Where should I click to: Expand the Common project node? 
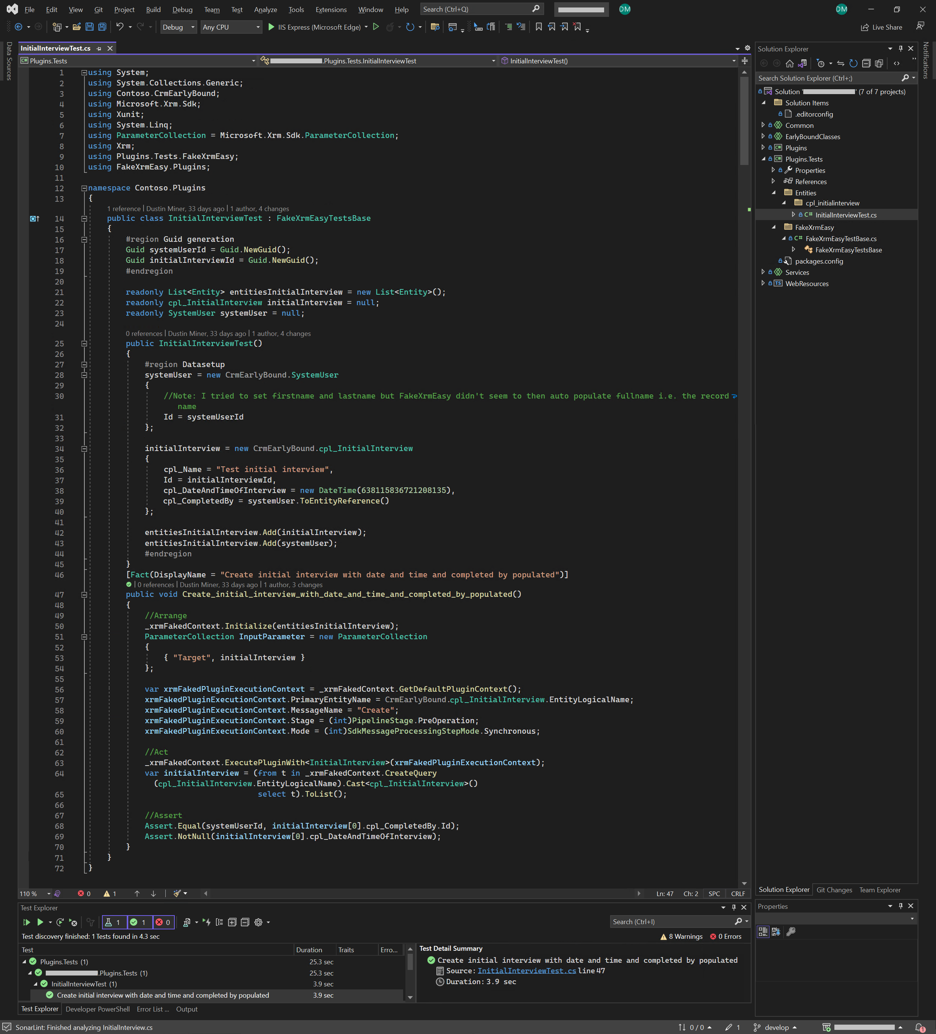763,125
